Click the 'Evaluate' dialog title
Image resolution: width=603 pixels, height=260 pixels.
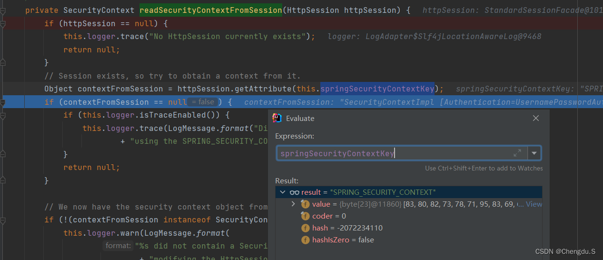(x=300, y=118)
